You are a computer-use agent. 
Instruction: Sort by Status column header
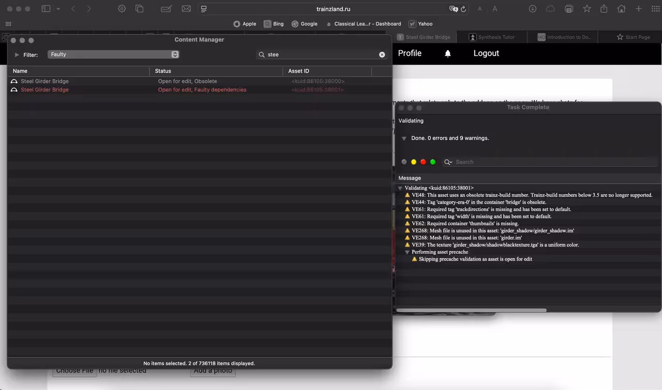coord(216,71)
